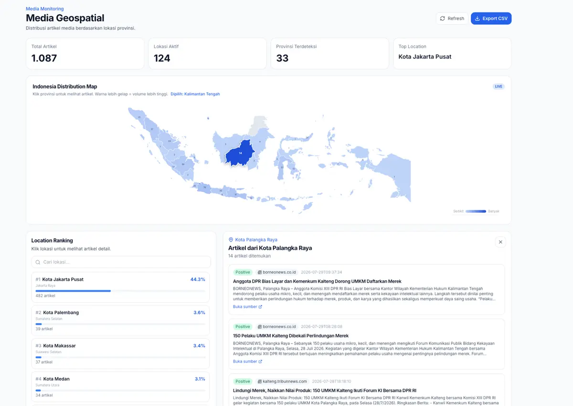Viewport: 573px width, 406px height.
Task: Select Kota Makassar ranking row
Action: [120, 354]
